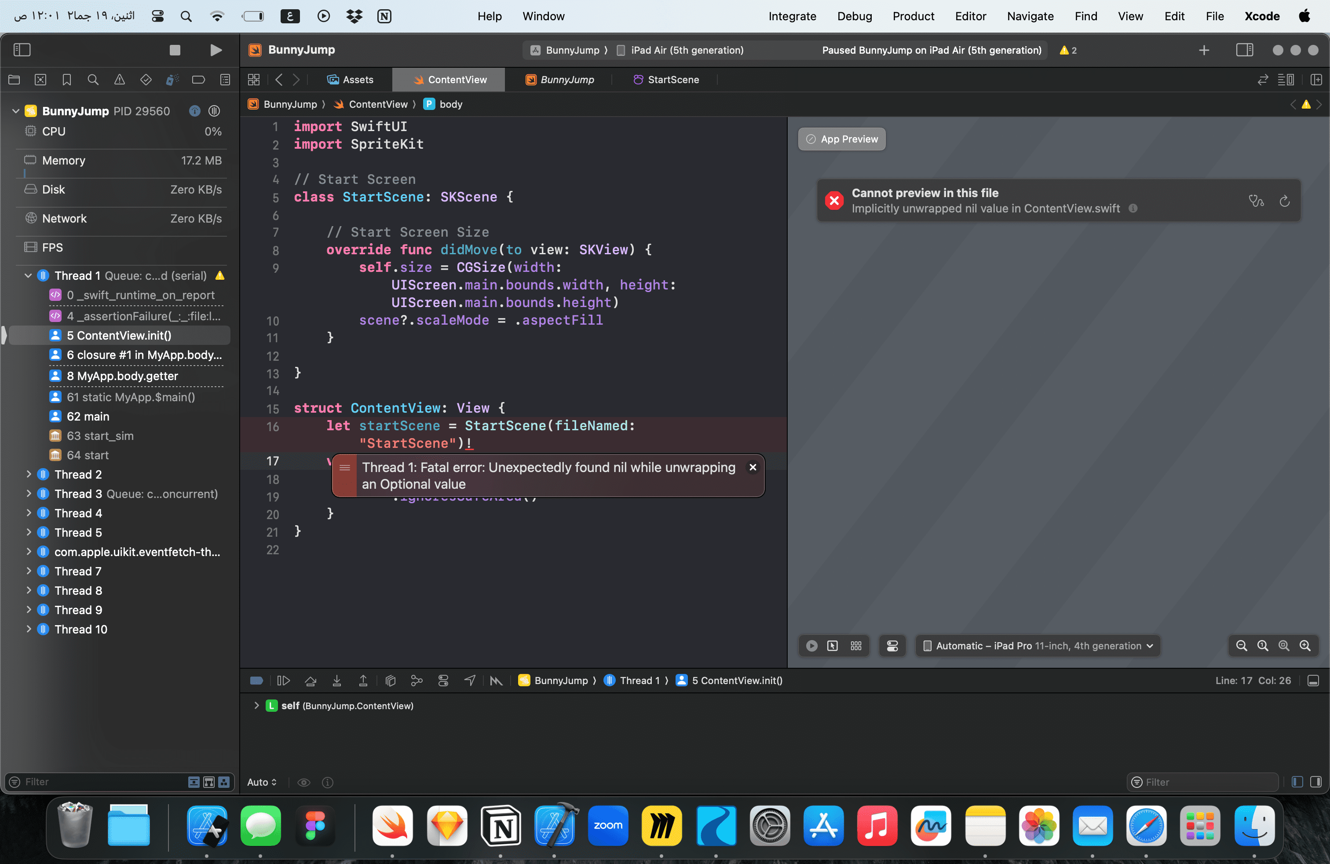The height and width of the screenshot is (864, 1330).
Task: Dismiss the fatal error annotation
Action: coord(753,467)
